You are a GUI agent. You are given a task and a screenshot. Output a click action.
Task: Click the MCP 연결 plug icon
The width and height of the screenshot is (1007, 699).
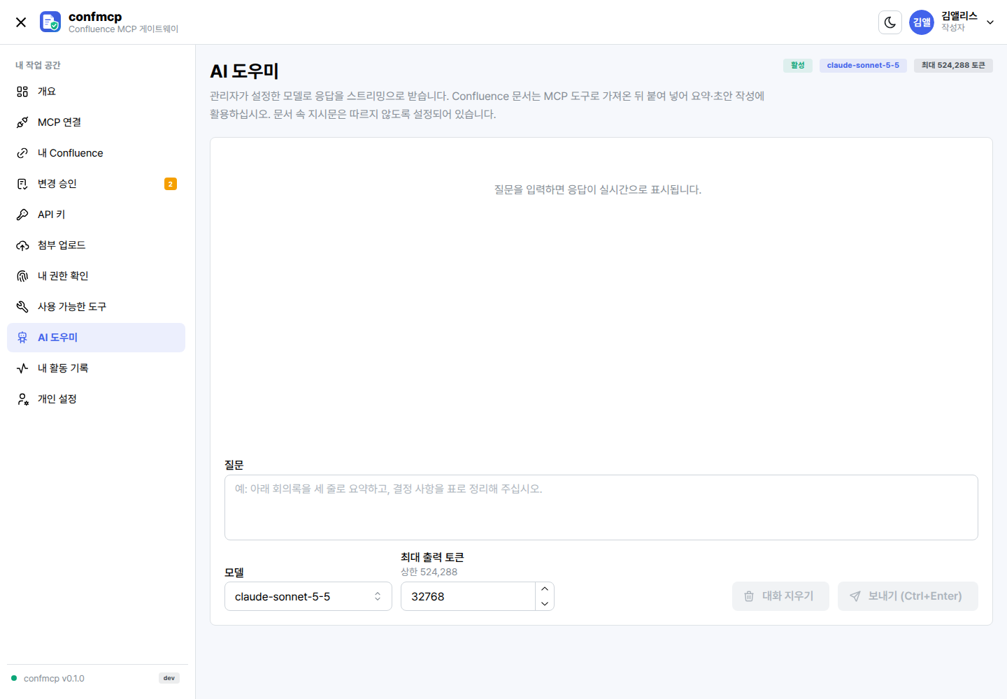click(x=22, y=122)
